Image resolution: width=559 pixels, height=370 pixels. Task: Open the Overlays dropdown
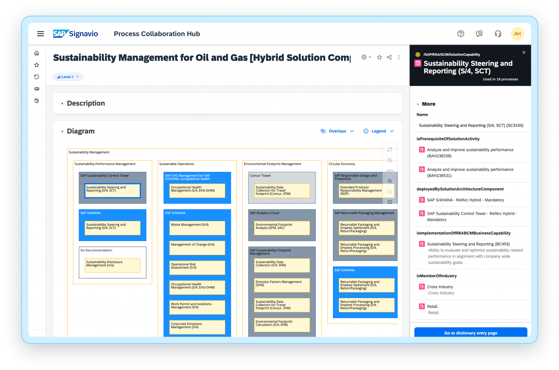tap(337, 131)
